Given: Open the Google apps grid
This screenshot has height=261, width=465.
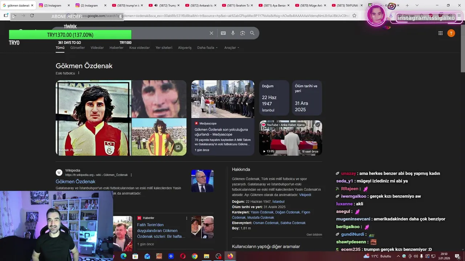Looking at the screenshot, I should click(x=440, y=33).
